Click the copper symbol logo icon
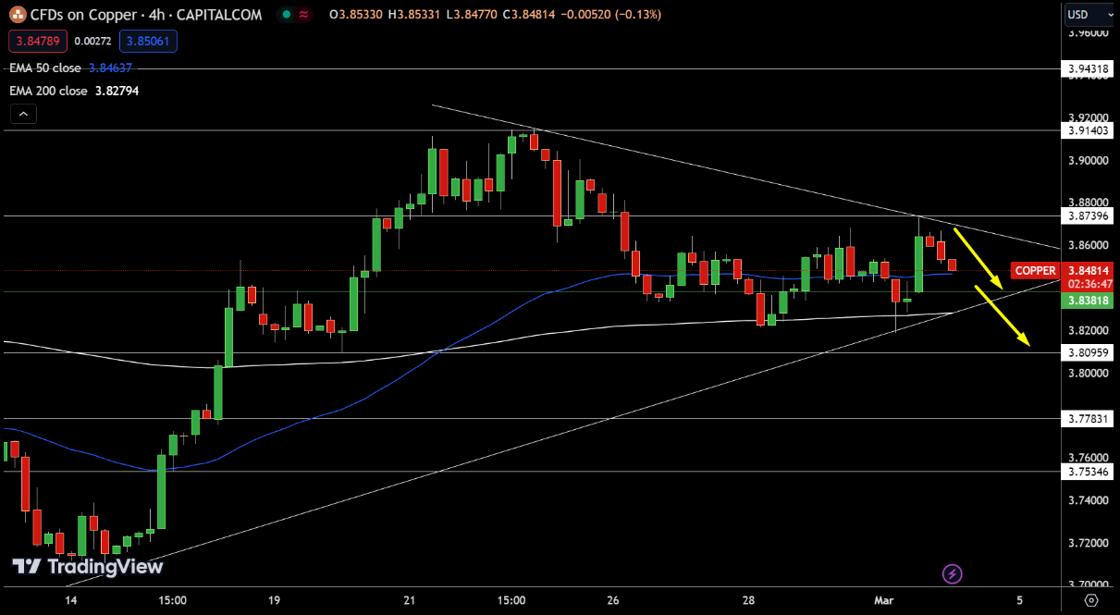 17,15
